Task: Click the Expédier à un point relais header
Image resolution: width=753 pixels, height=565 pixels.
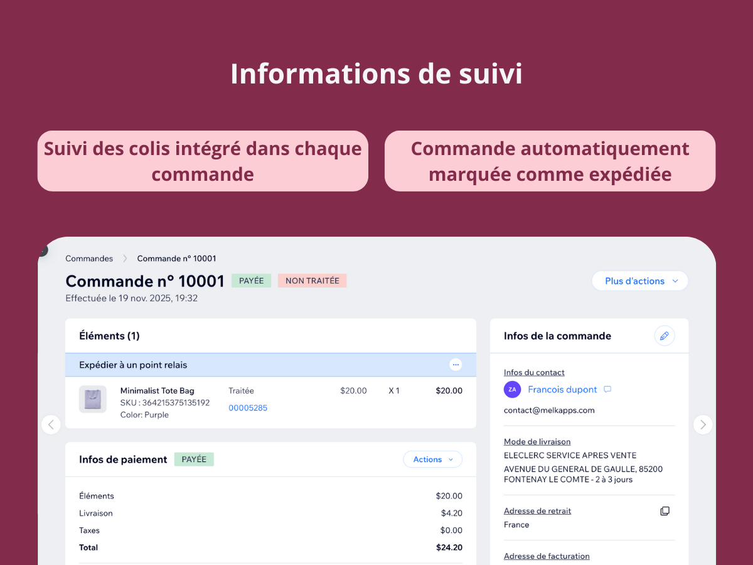Action: [x=270, y=365]
